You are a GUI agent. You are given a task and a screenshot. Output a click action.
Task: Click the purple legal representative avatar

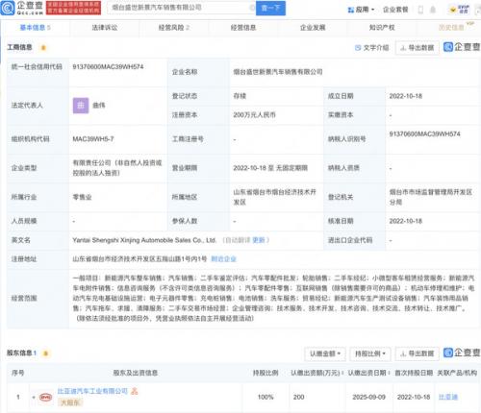pos(81,106)
